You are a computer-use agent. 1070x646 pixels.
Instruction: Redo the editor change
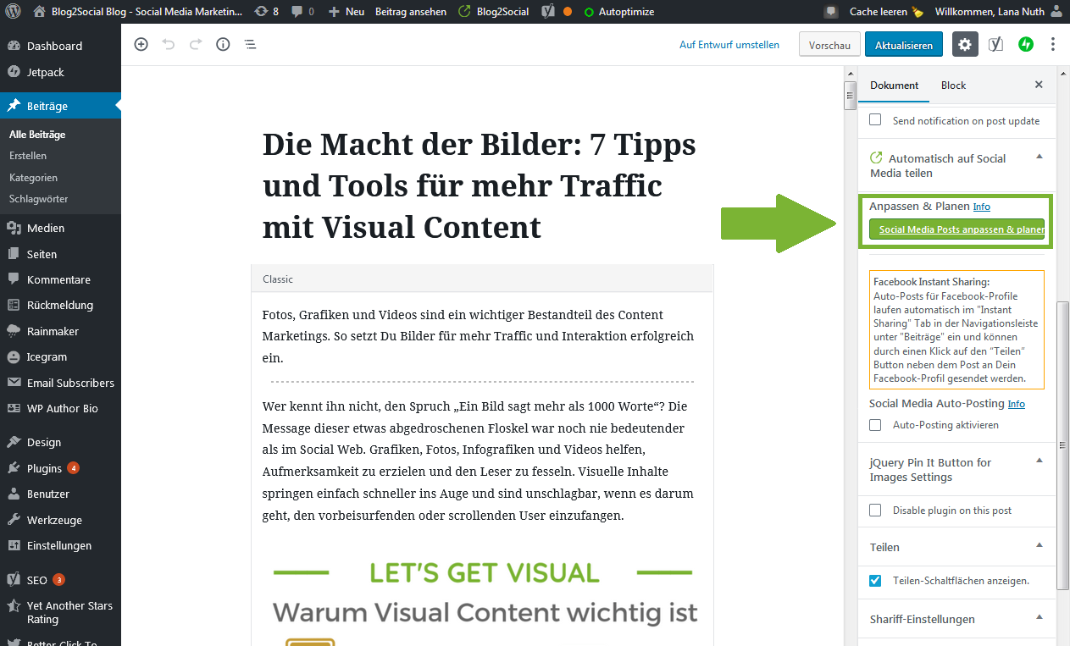tap(196, 45)
